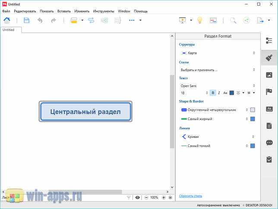
Task: Pick the shape fill color swatch
Action: pos(253,110)
